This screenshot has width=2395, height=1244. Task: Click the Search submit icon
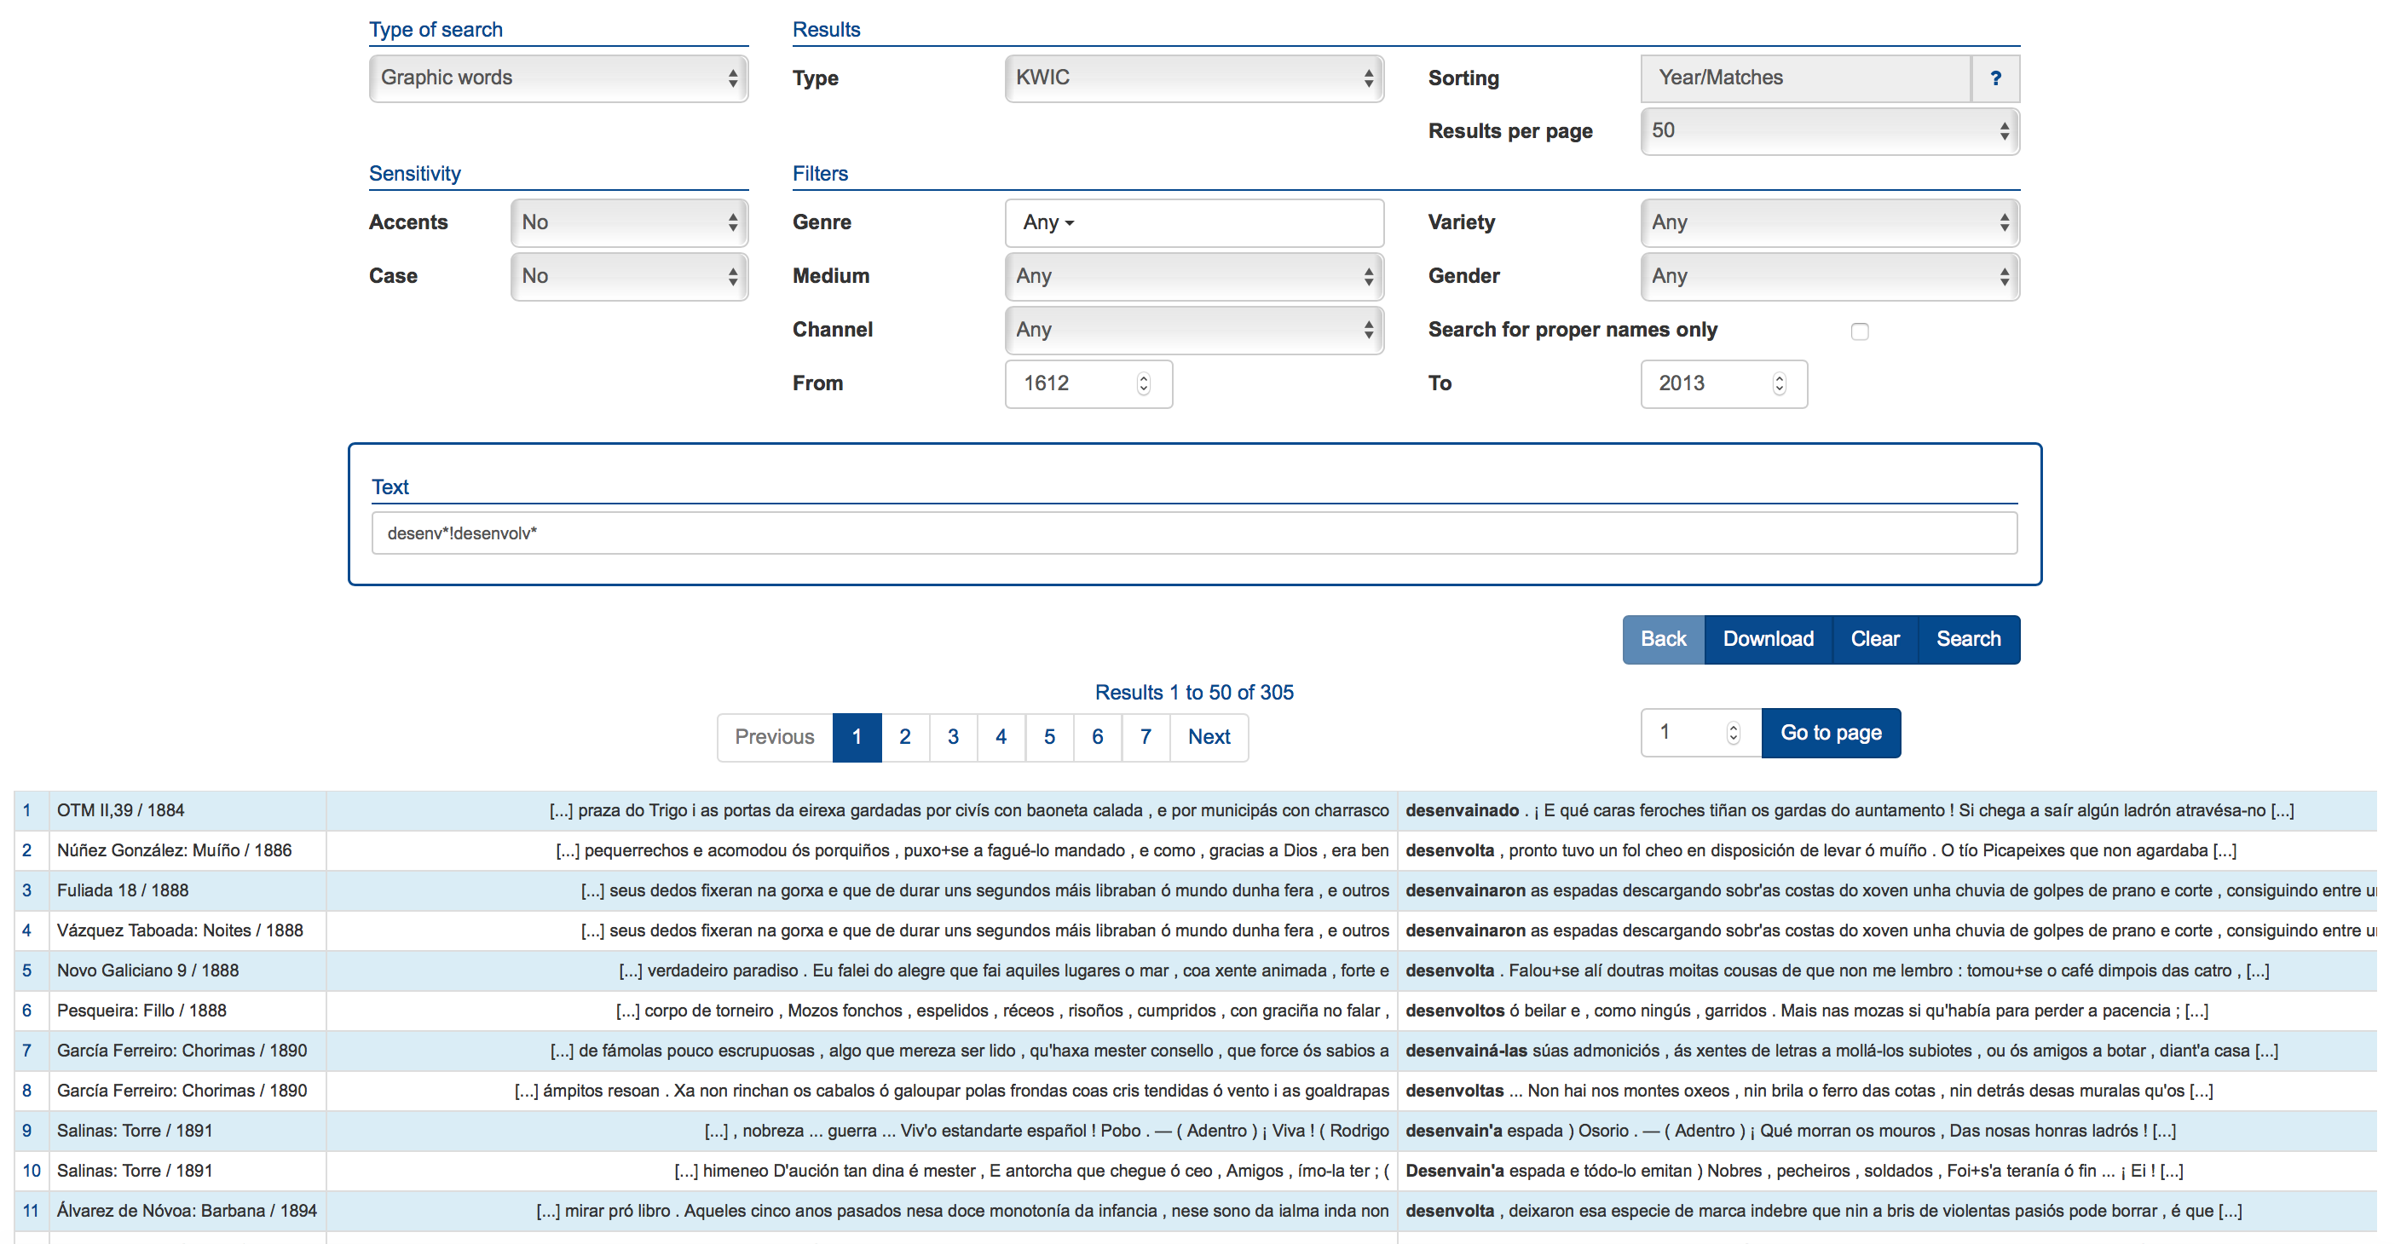(1967, 639)
